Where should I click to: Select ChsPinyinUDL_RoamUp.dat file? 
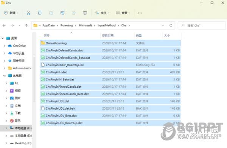[110, 123]
